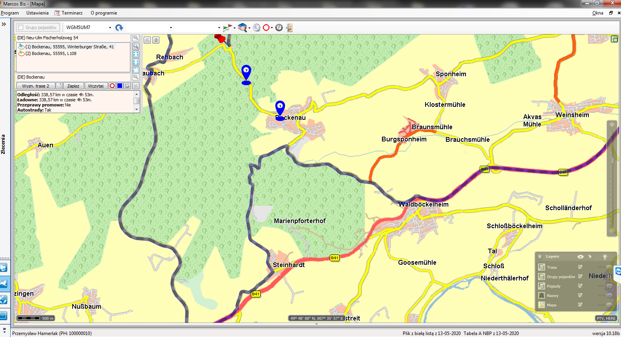Image resolution: width=621 pixels, height=337 pixels.
Task: Open the WGM5UM7 vehicle dropdown
Action: (x=110, y=27)
